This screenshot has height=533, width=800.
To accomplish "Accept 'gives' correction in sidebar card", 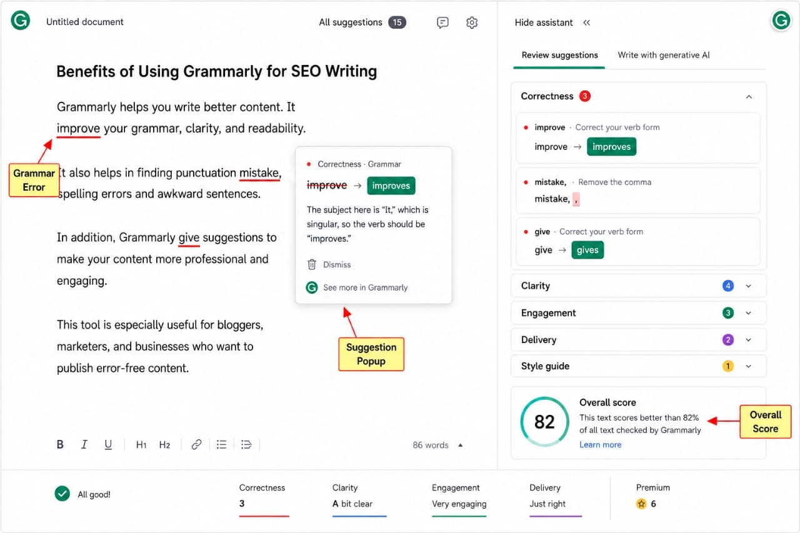I will point(587,250).
